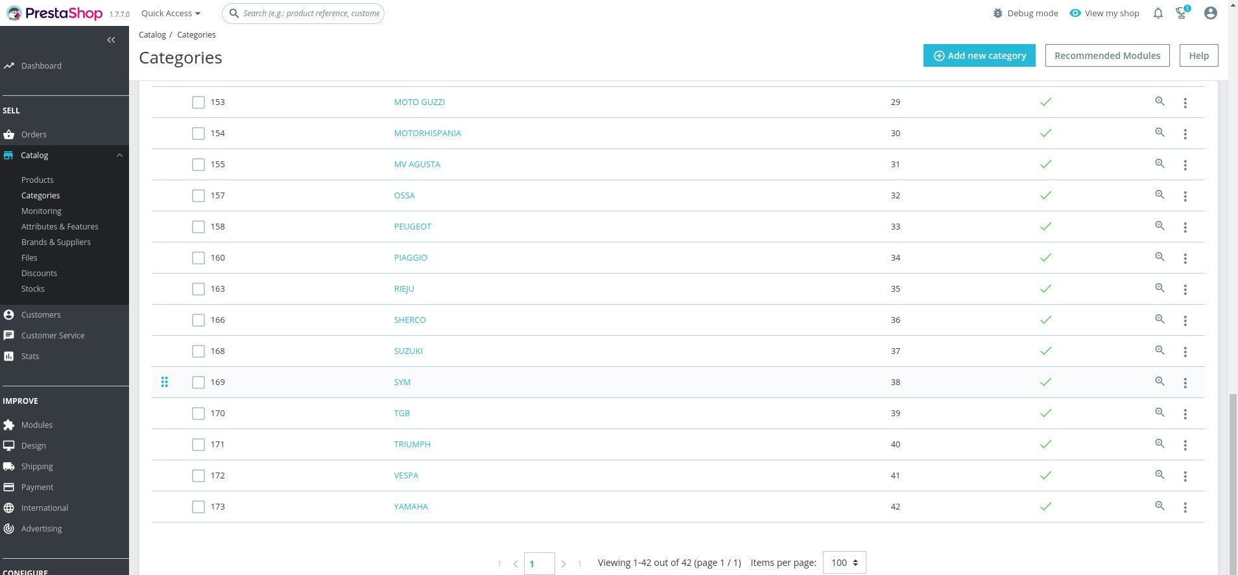
Task: Collapse the sidebar with double chevron icon
Action: 111,40
